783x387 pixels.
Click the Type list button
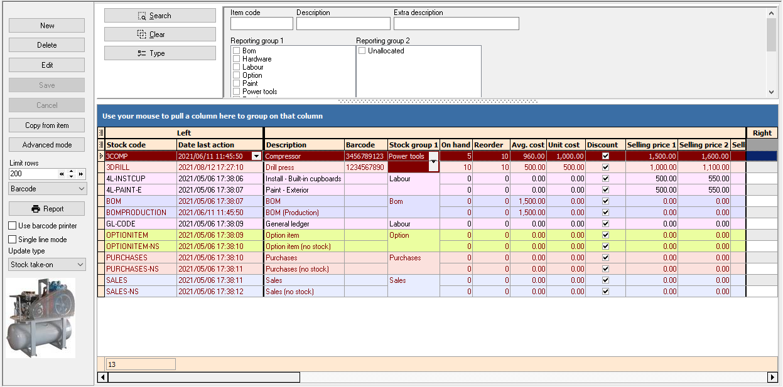159,53
